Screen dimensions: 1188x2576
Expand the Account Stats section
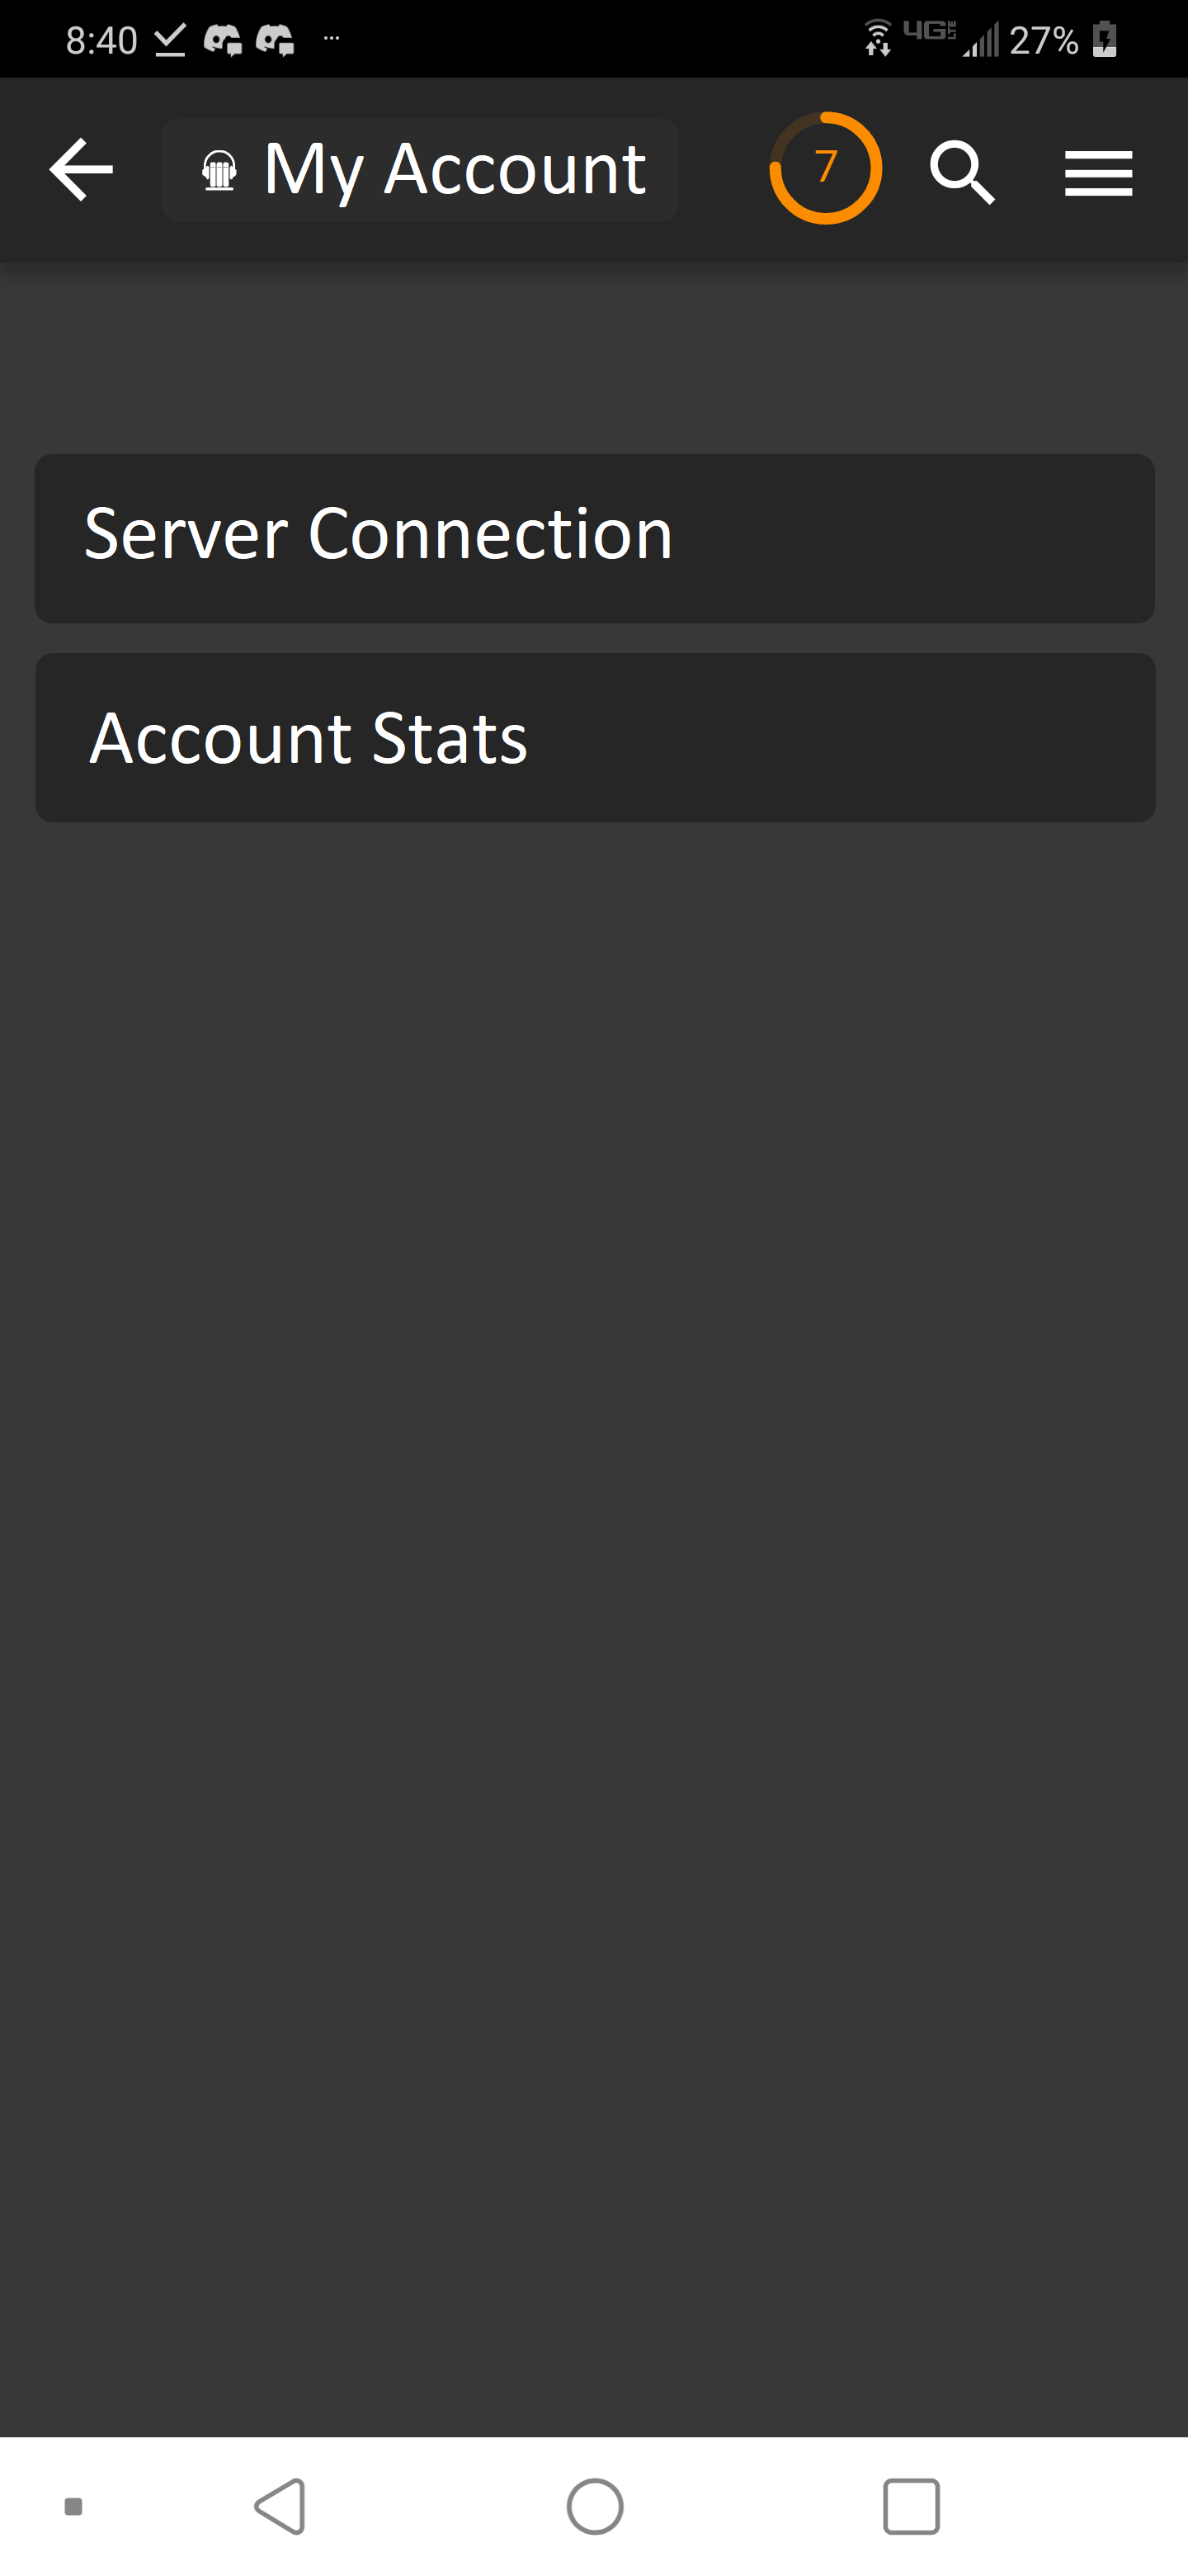tap(596, 738)
